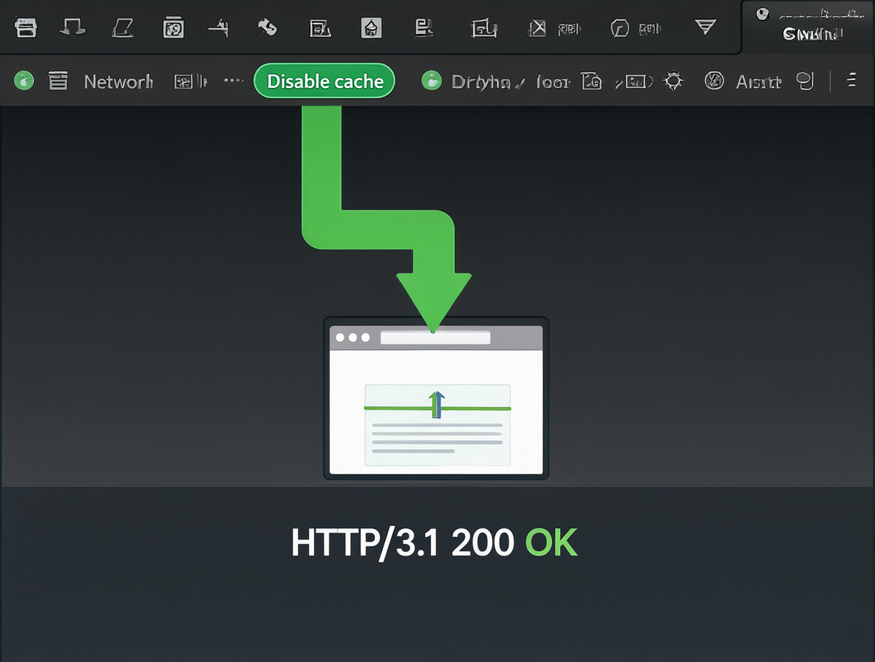
Task: Click the downward triangle filter icon
Action: pyautogui.click(x=705, y=26)
